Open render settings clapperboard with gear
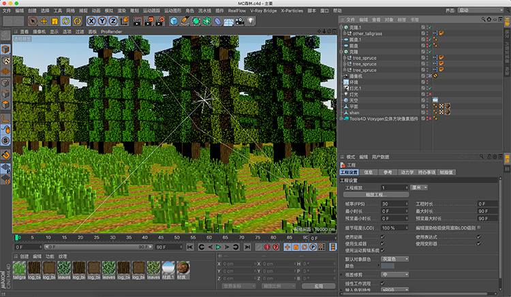The width and height of the screenshot is (511, 297). coord(159,21)
